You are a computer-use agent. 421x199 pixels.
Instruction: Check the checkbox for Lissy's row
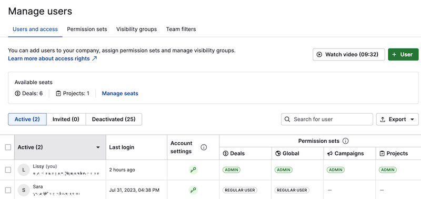click(x=8, y=170)
